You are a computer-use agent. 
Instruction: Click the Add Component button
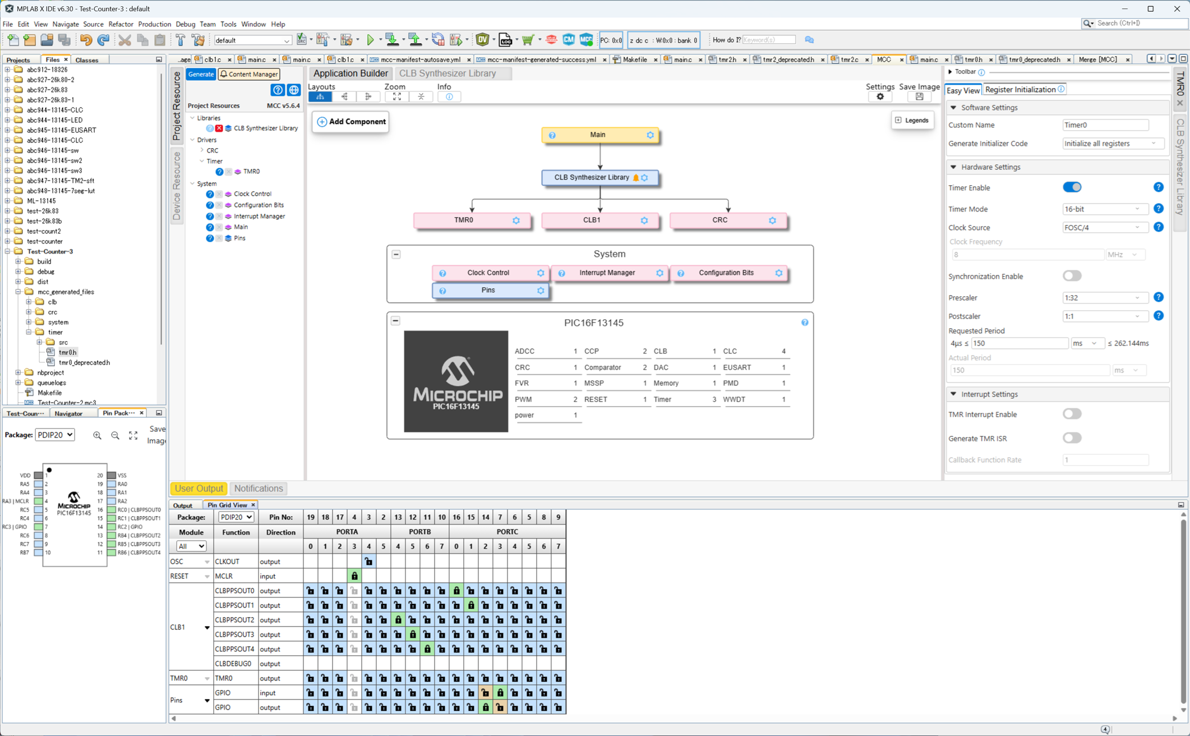tap(351, 122)
